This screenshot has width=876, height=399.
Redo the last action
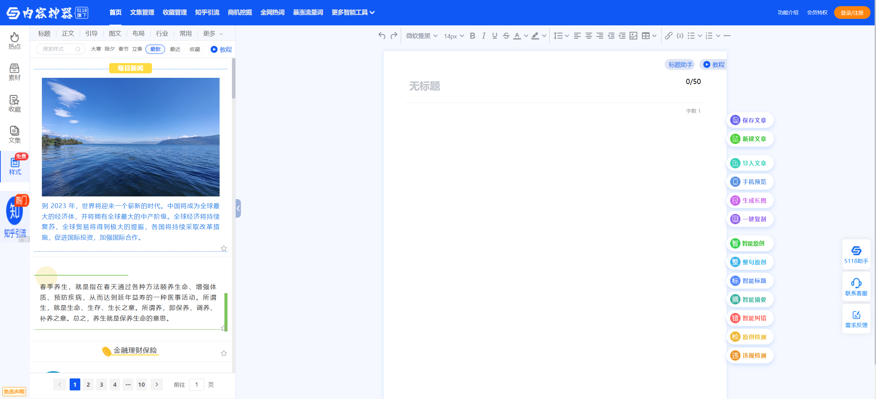point(394,36)
